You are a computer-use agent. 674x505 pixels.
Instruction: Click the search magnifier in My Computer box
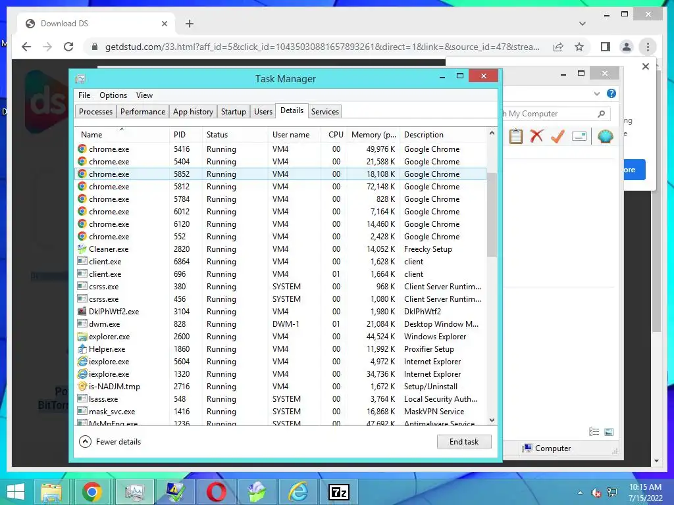click(602, 114)
